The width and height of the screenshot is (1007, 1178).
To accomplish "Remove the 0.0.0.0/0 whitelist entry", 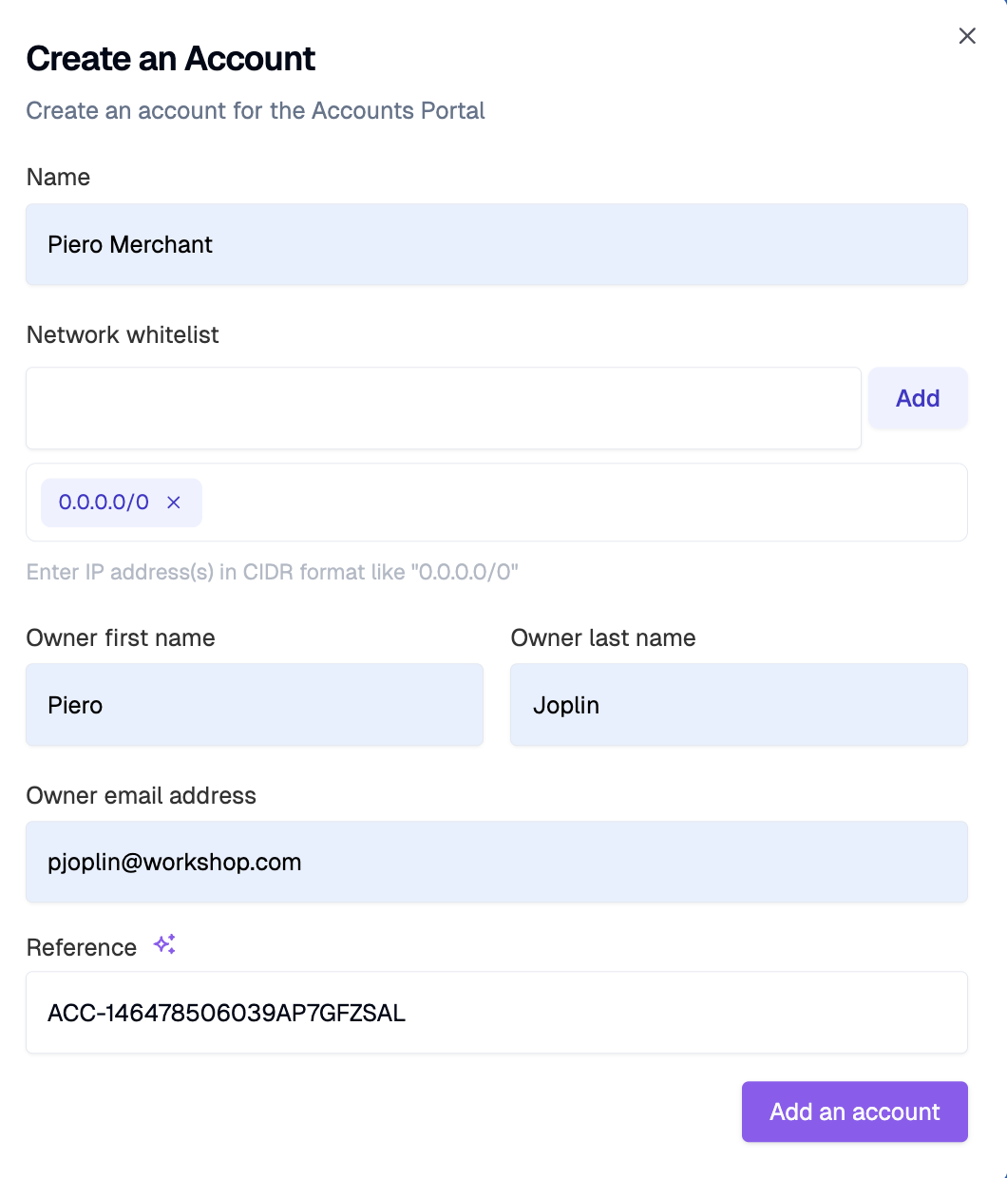I will click(x=174, y=503).
